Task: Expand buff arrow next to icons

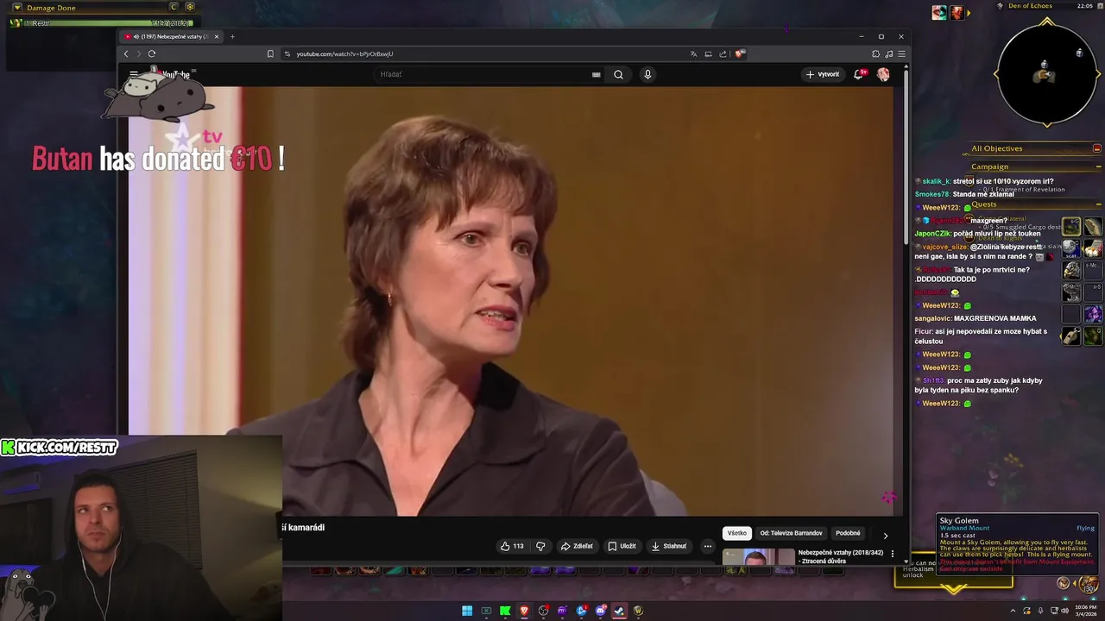Action: click(x=969, y=13)
